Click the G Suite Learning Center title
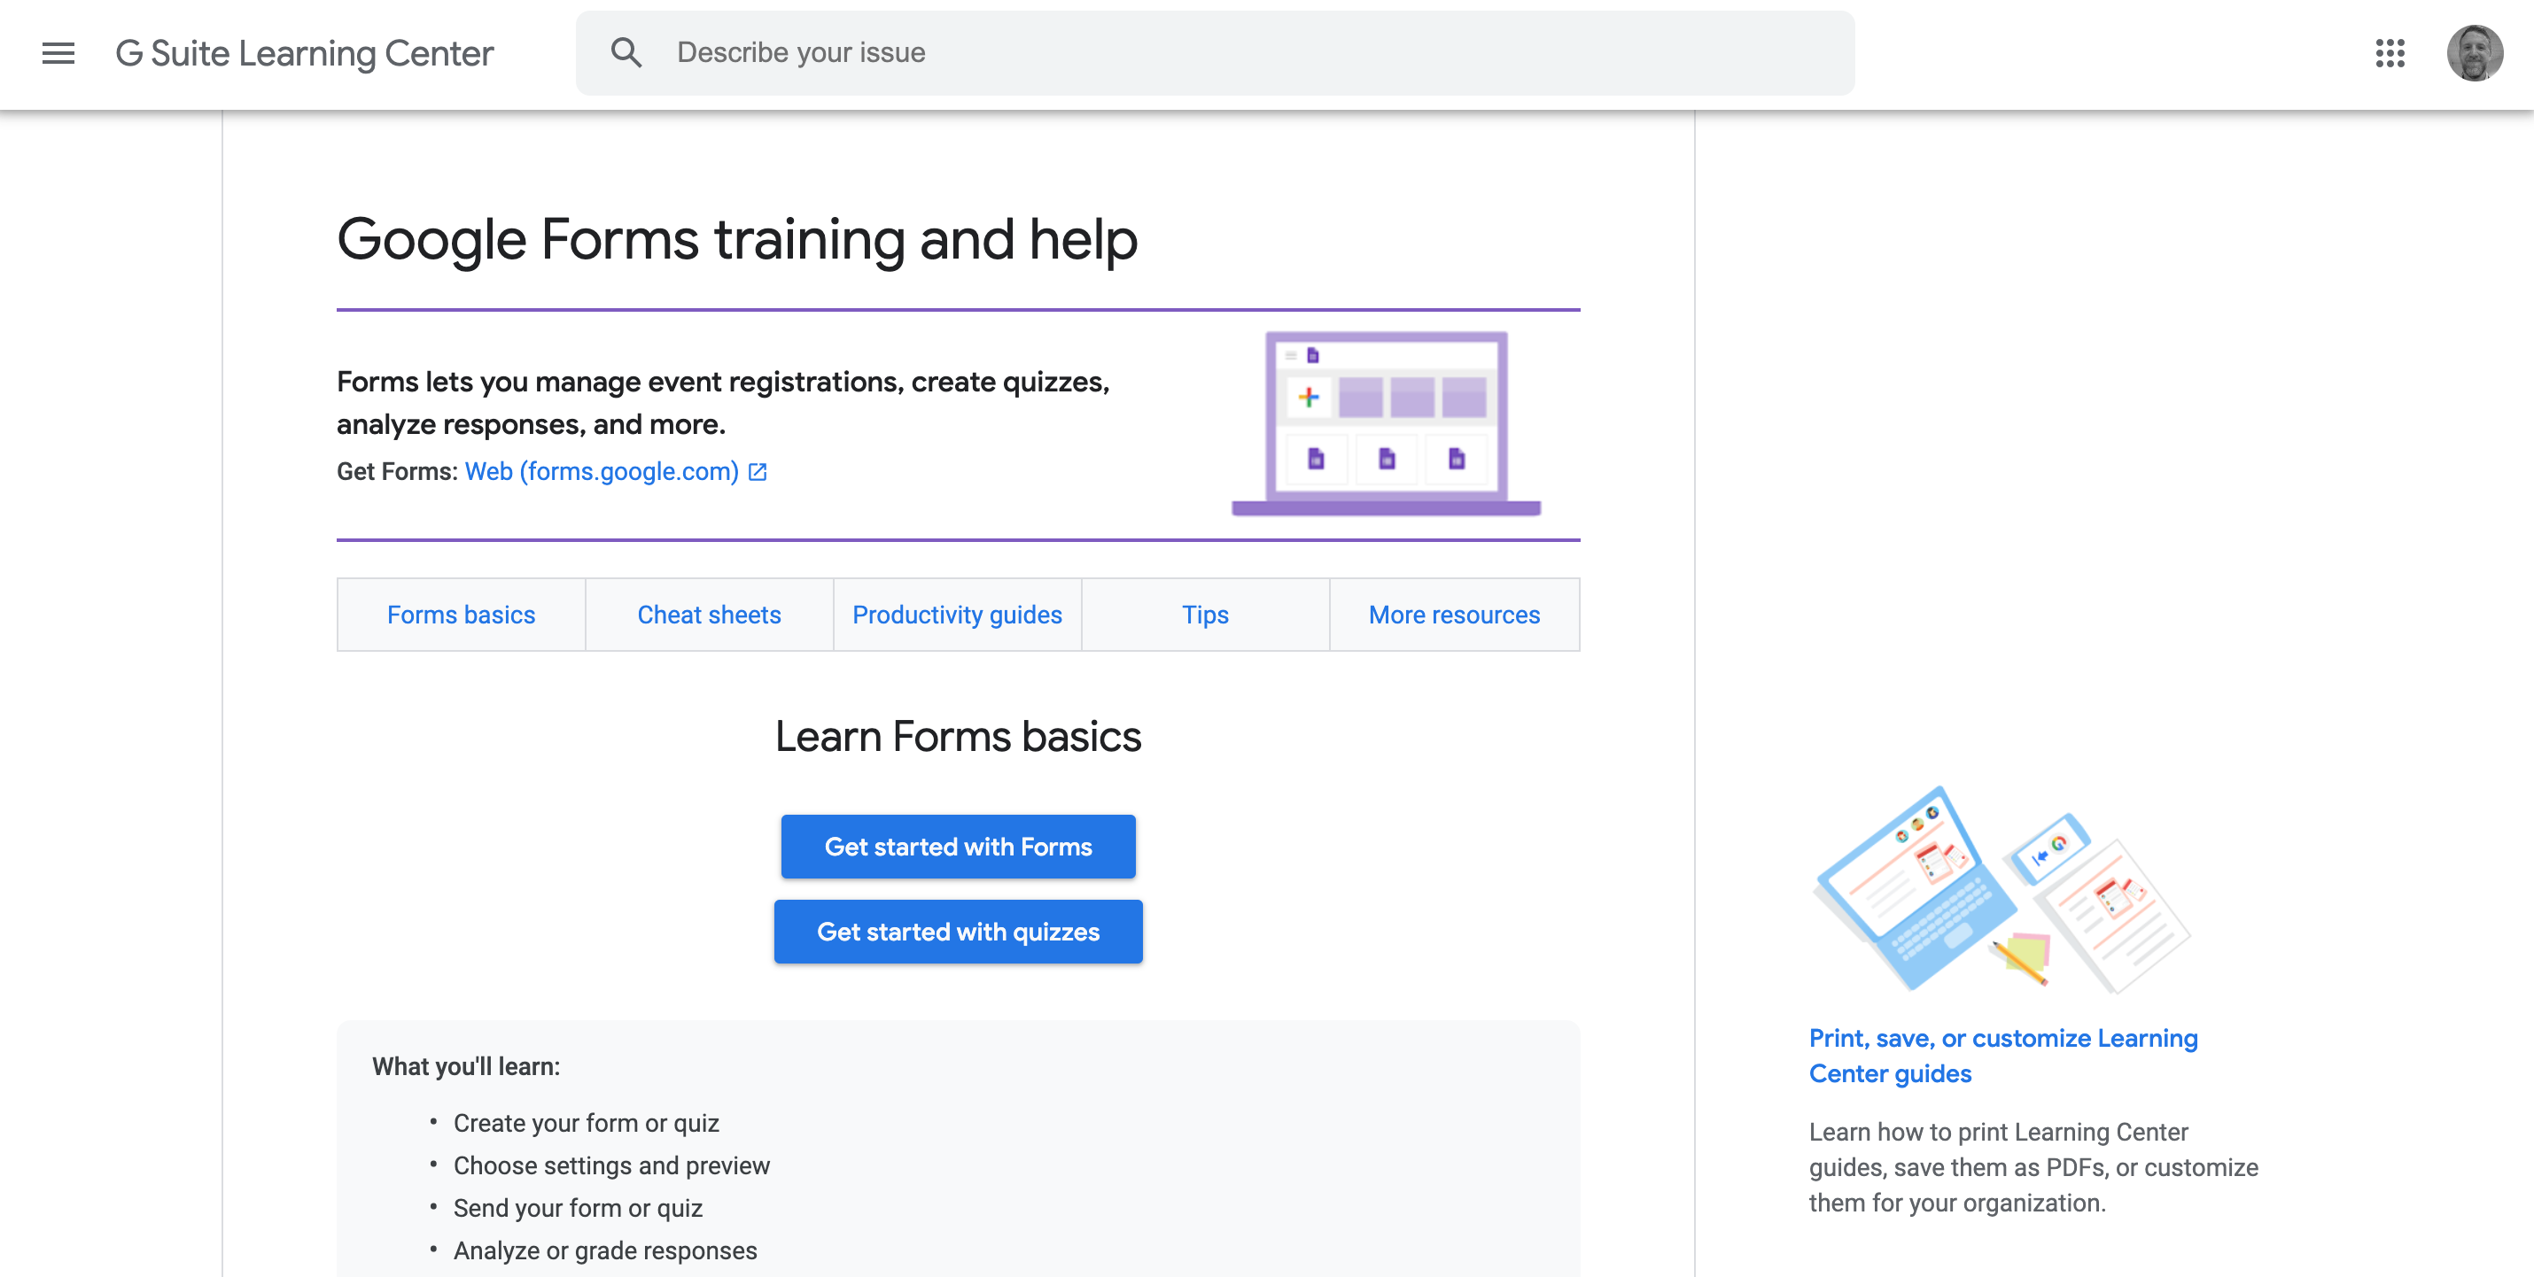 pyautogui.click(x=304, y=53)
